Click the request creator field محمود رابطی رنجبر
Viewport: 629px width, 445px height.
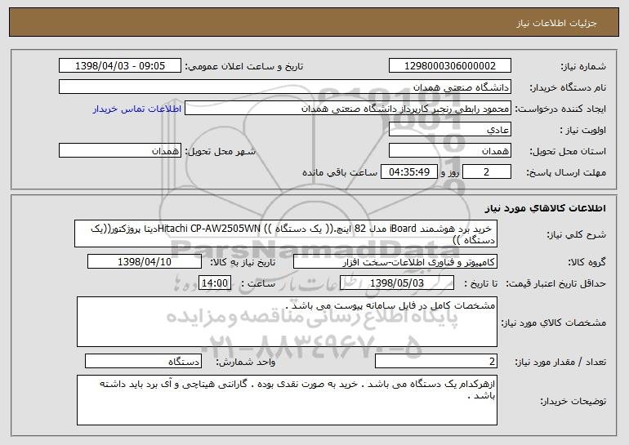click(x=348, y=109)
